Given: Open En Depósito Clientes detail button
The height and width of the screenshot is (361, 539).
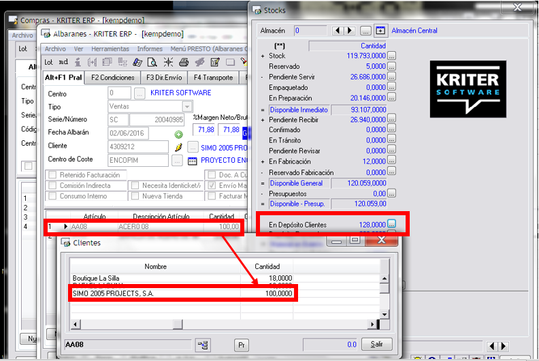Looking at the screenshot, I should 391,223.
